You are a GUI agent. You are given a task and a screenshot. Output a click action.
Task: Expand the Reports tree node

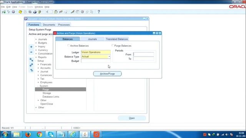tap(36, 57)
